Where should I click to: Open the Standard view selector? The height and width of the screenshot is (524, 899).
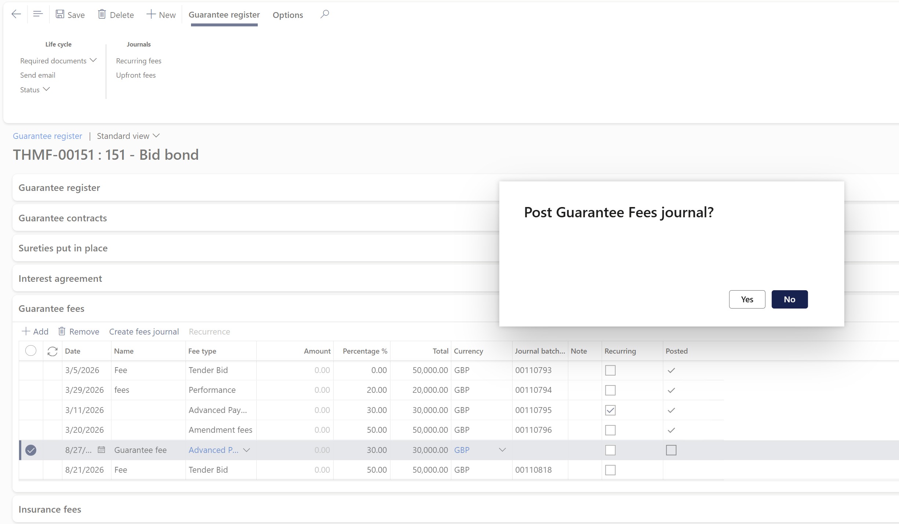coord(128,136)
